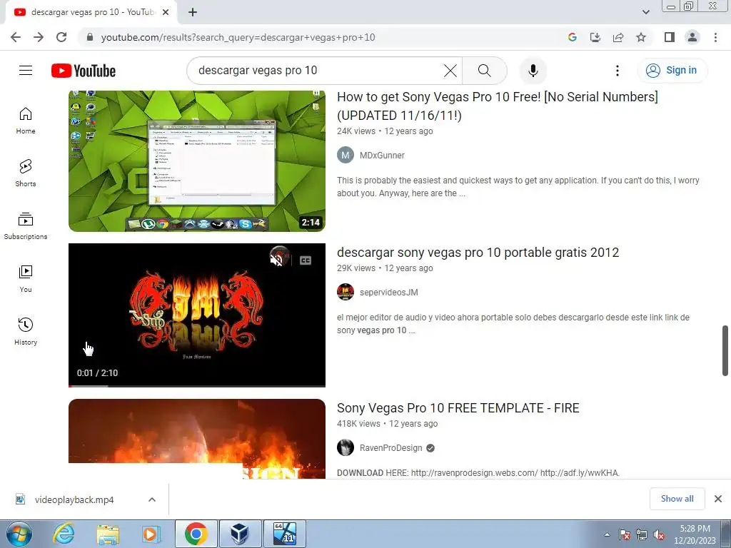The width and height of the screenshot is (731, 548).
Task: Click the page vertical scrollbar thumb
Action: (x=725, y=350)
